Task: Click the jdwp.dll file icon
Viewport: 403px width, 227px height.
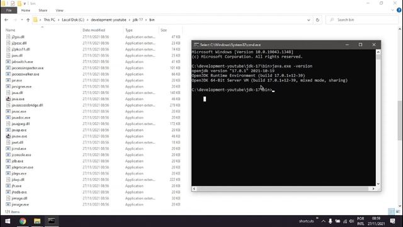Action: click(x=8, y=180)
